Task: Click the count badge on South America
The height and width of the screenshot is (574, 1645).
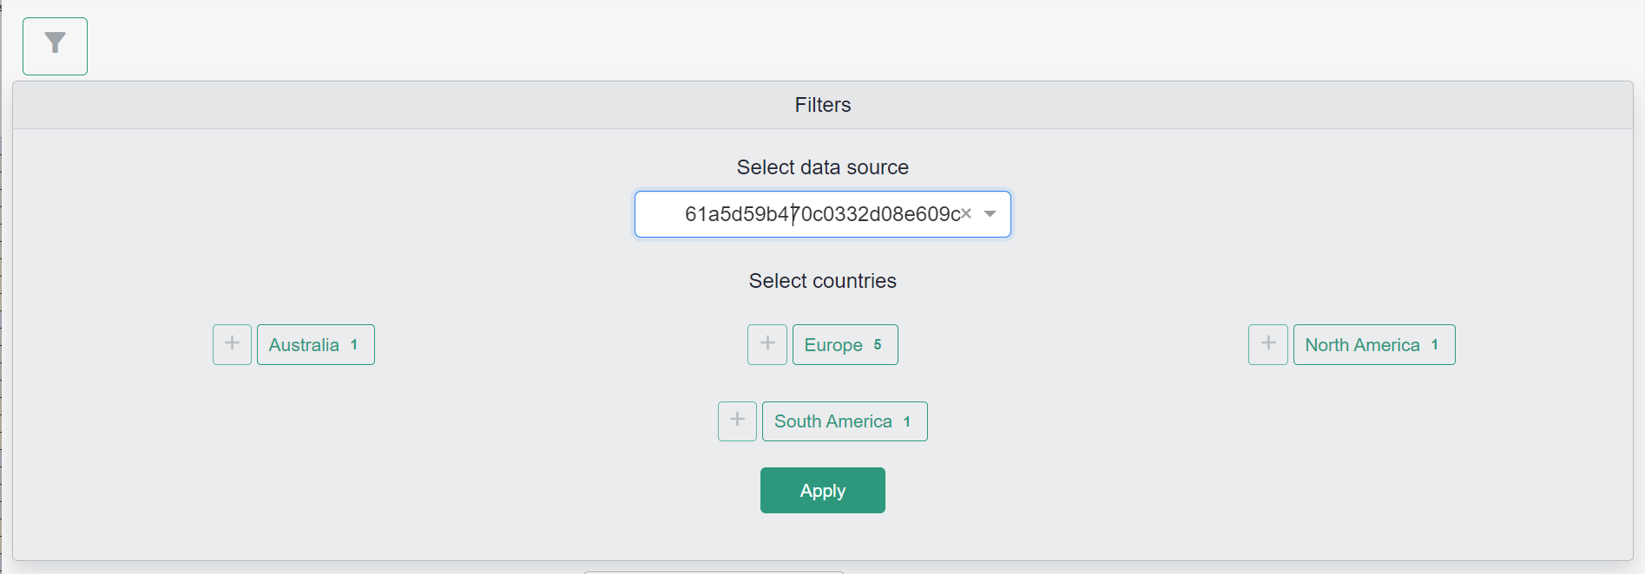Action: (907, 421)
